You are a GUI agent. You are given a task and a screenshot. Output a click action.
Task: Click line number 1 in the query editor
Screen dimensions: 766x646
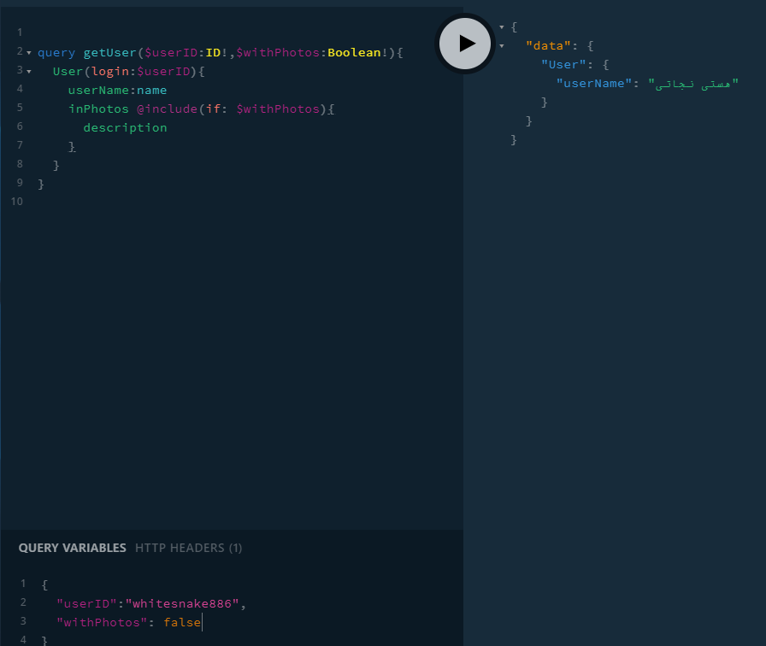coord(20,32)
